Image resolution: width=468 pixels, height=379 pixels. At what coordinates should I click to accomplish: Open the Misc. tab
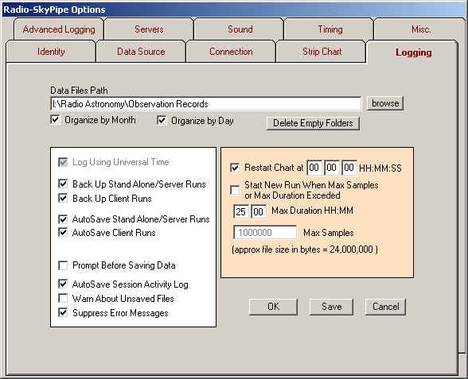[421, 29]
